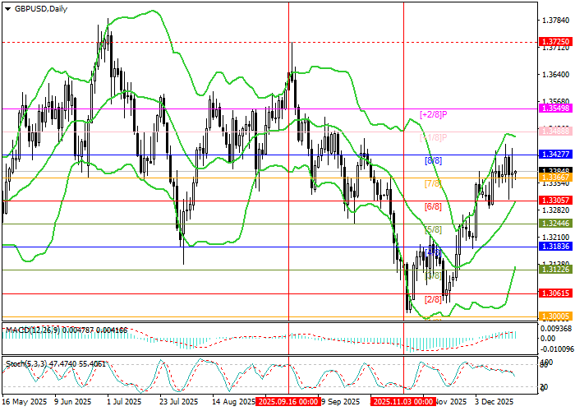The image size is (575, 411).
Task: Click the blue 1.34277 price tag
Action: click(x=552, y=155)
